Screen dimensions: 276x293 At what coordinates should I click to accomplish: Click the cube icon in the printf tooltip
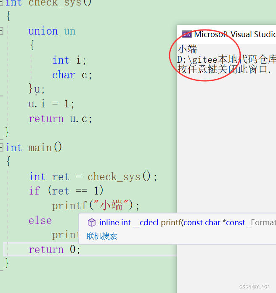pyautogui.click(x=91, y=223)
